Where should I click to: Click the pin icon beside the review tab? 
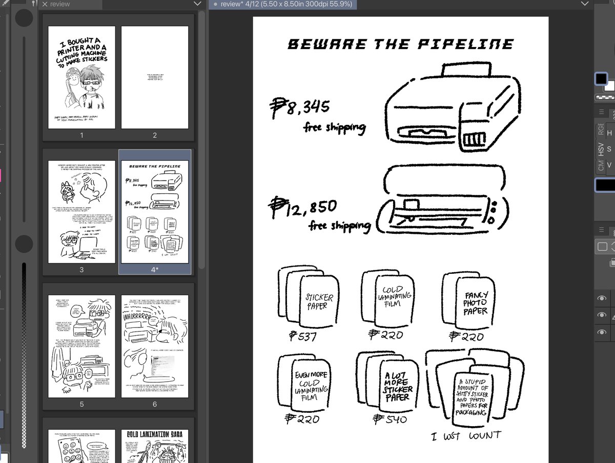[x=34, y=4]
